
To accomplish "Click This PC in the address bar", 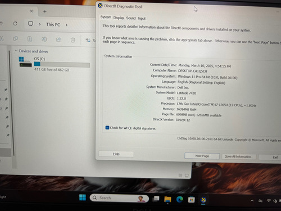I will click(x=53, y=25).
